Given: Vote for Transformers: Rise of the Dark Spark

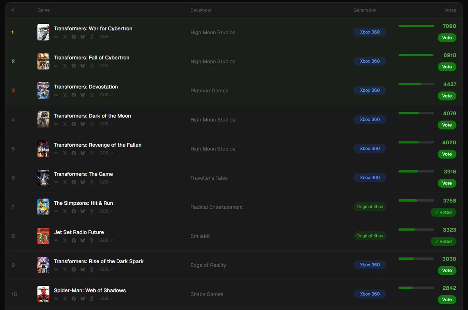Looking at the screenshot, I should (x=447, y=271).
